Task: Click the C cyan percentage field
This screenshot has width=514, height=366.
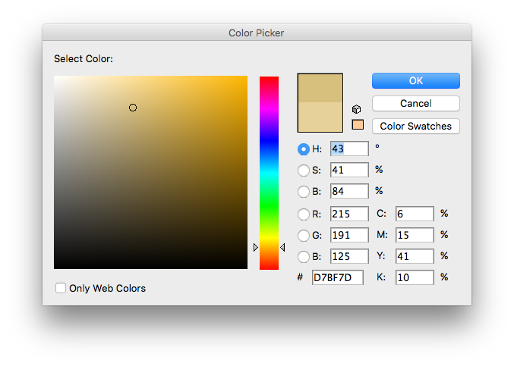Action: [x=414, y=214]
